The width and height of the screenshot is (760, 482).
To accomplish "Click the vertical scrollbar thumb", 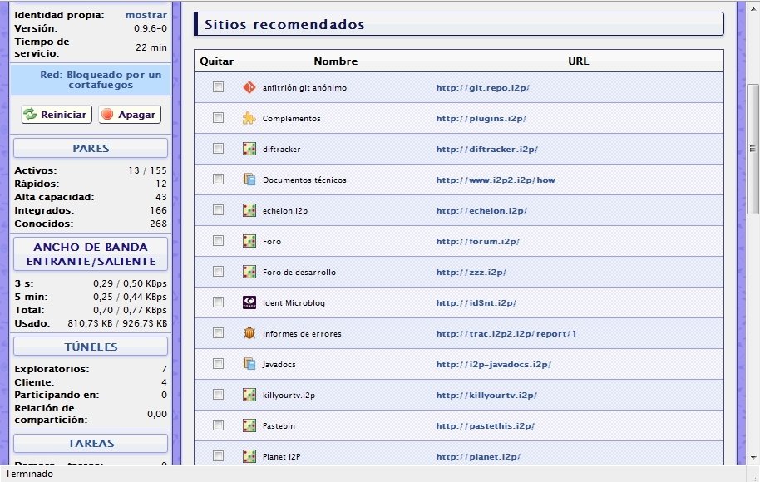I will (x=753, y=149).
